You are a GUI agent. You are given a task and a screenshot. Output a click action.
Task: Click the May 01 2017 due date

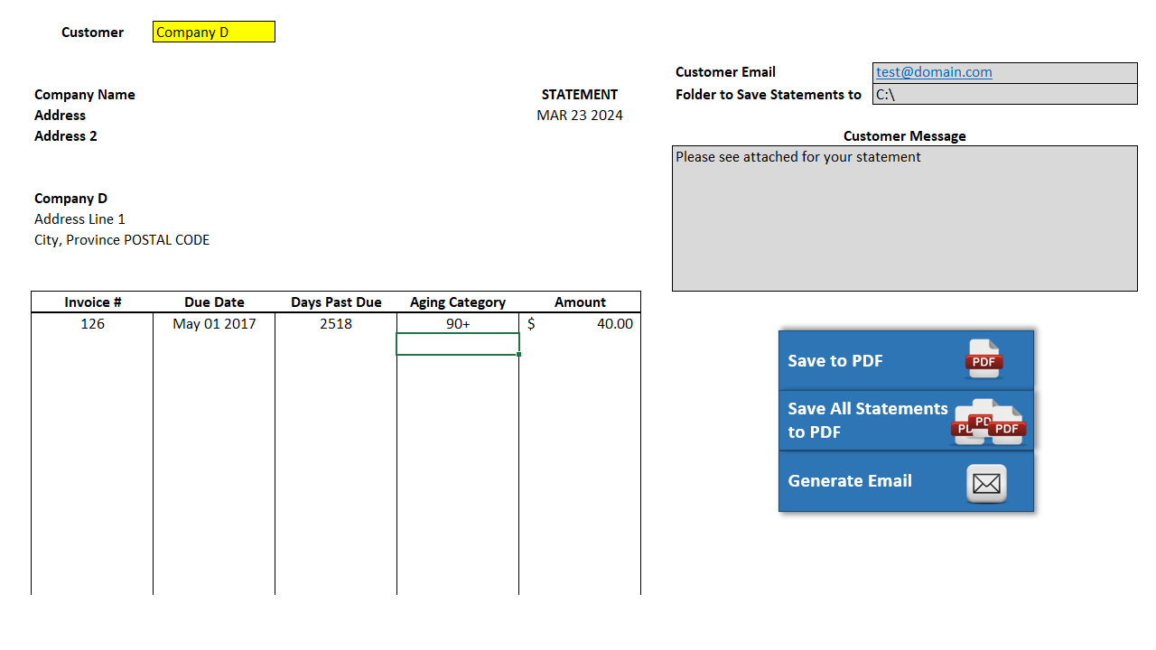pyautogui.click(x=214, y=323)
